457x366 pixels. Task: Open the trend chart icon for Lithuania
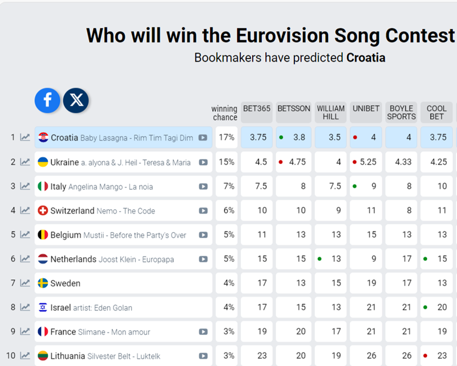pos(25,356)
